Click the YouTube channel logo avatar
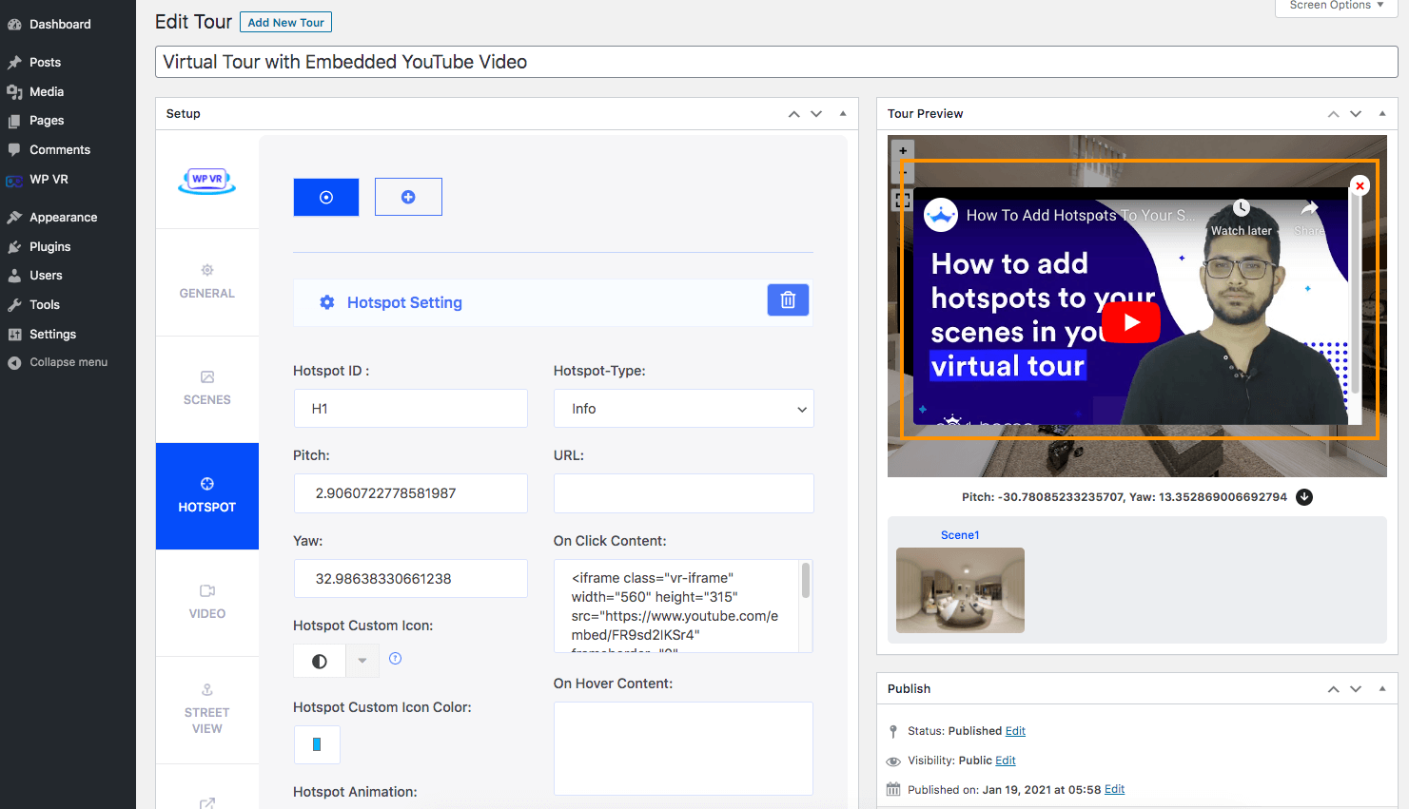 941,215
